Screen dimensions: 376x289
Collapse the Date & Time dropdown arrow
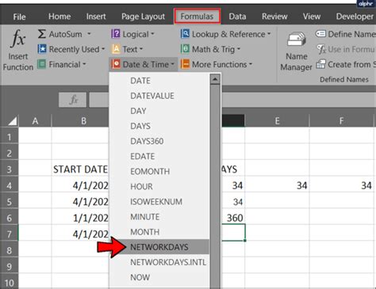point(172,64)
